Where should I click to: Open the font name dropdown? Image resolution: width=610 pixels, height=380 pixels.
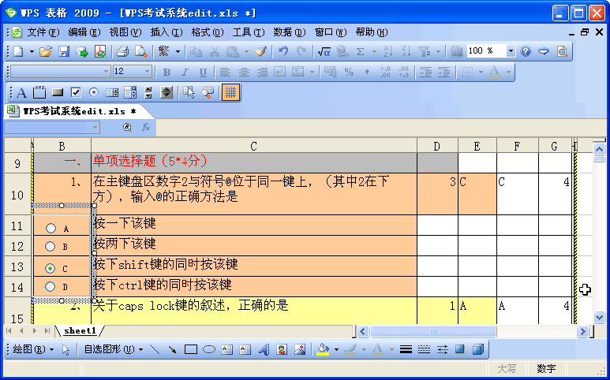pos(107,72)
